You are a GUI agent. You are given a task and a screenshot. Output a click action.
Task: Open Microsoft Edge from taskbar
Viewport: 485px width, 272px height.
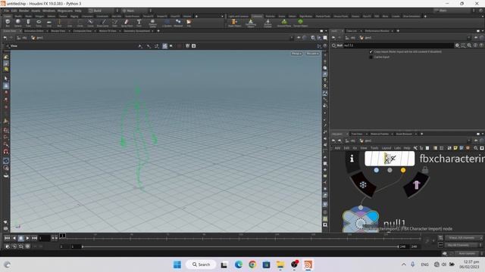pos(239,264)
